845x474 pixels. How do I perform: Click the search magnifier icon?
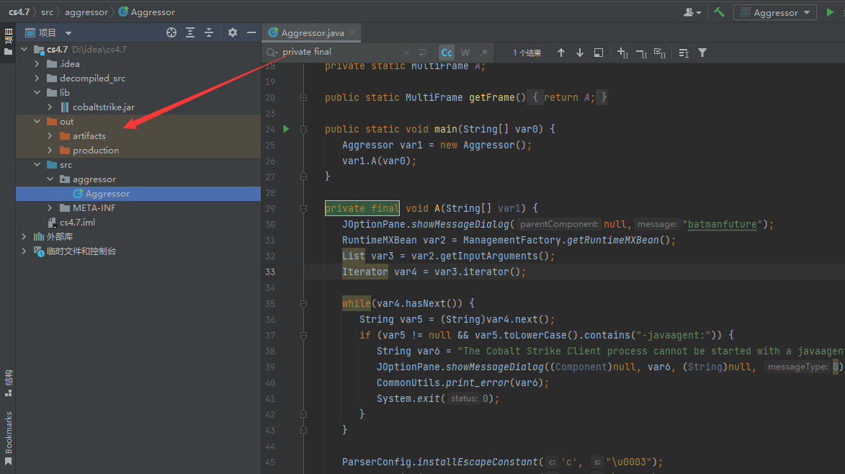tap(271, 53)
